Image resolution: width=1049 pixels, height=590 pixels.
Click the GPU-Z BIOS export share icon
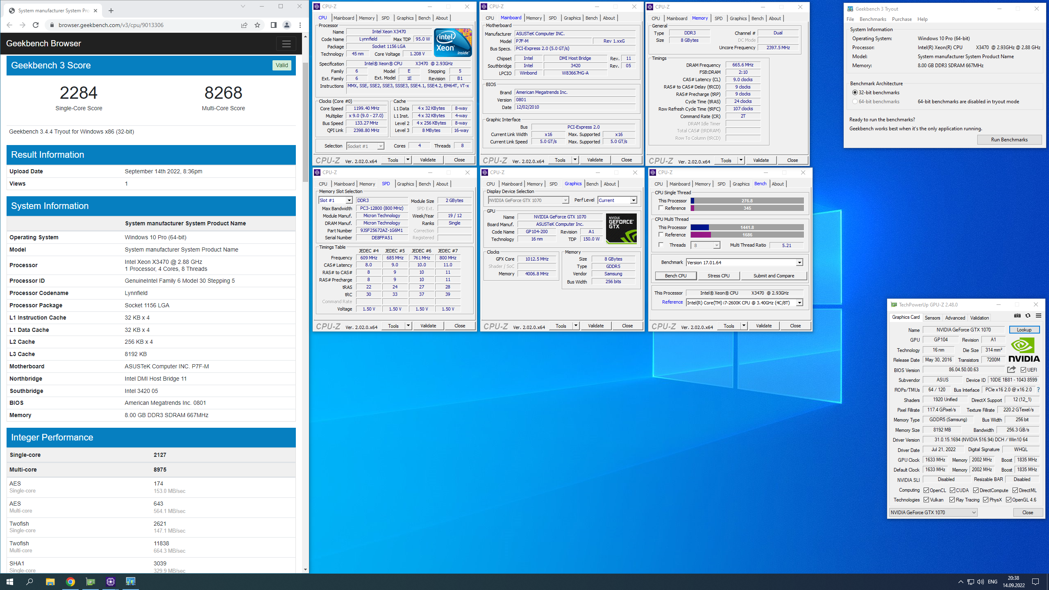pyautogui.click(x=1011, y=370)
